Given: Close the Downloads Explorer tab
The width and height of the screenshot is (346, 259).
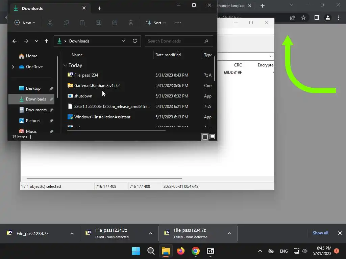Looking at the screenshot, I should [84, 8].
